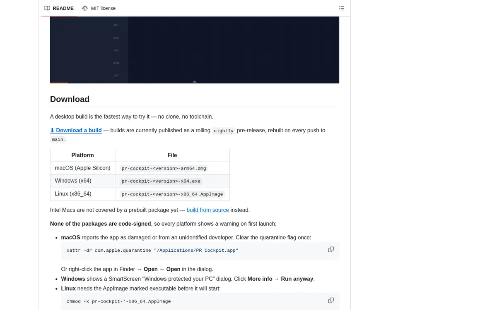Viewport: 497px width, 310px height.
Task: Click the bold "None of the packages are code-signed" text
Action: point(101,224)
